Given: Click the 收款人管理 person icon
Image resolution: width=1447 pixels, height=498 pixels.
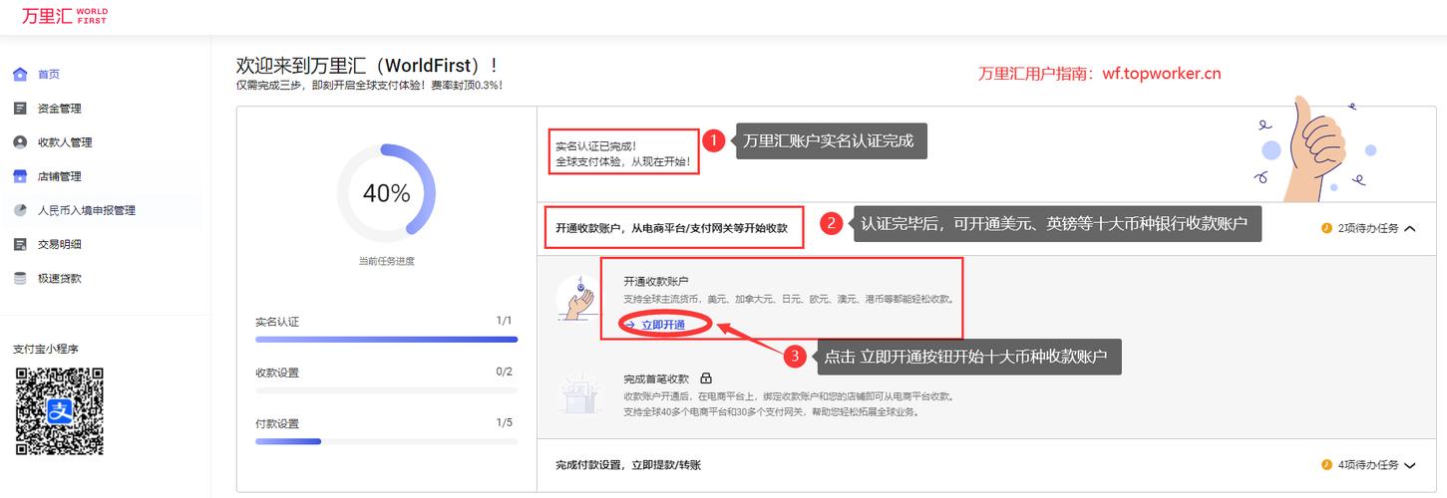Looking at the screenshot, I should pos(20,142).
